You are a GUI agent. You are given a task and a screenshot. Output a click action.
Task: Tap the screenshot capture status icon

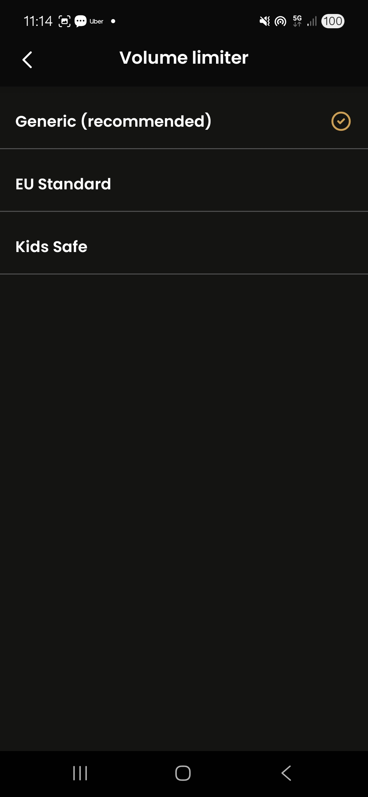[x=64, y=21]
